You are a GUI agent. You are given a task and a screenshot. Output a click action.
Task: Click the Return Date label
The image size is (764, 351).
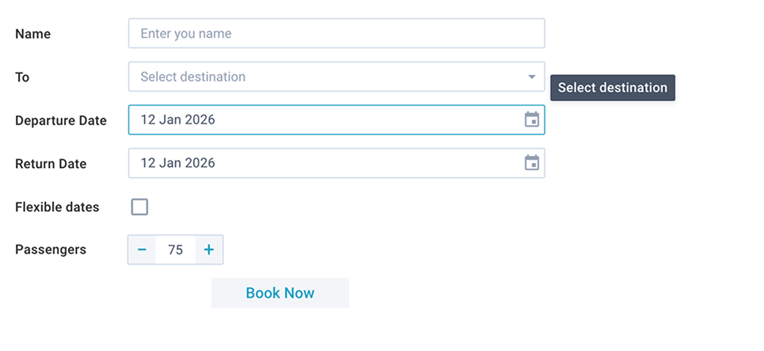[x=51, y=163]
